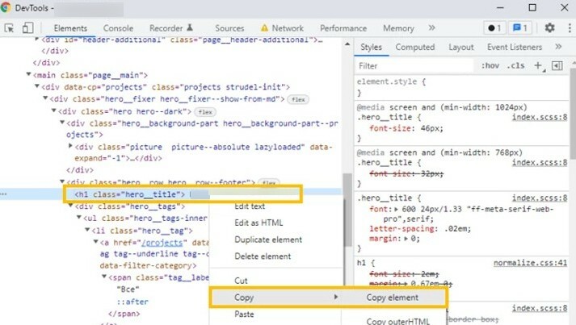Open index.scss:8 link beside .hero__title font rule

[x=540, y=198]
